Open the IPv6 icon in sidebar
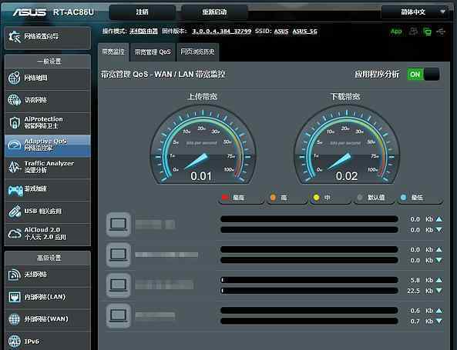Screen dimensions: 457x350 [15, 341]
